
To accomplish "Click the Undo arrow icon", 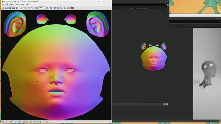I will pyautogui.click(x=32, y=8).
